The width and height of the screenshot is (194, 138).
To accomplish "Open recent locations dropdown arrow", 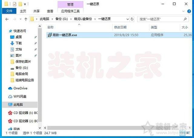I will pyautogui.click(x=21, y=19).
